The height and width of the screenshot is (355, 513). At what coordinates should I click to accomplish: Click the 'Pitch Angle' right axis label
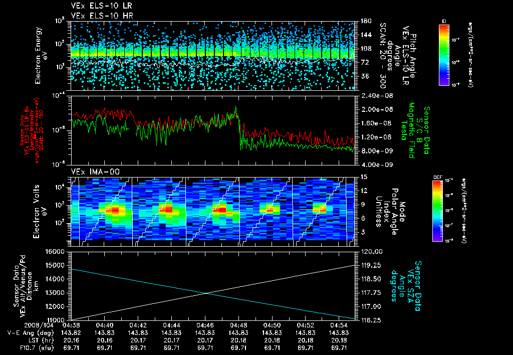pos(413,56)
